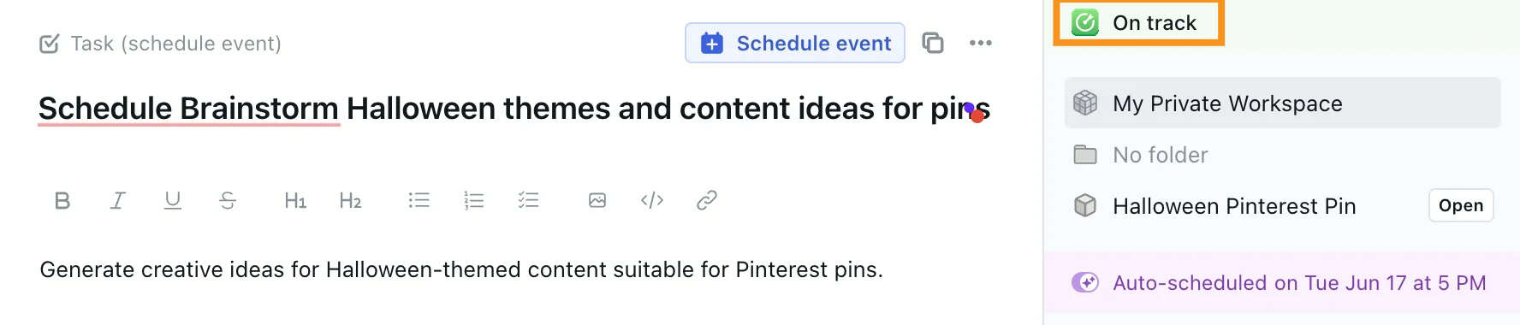
Task: Click the Auto-scheduled on Tue Jun 17 banner
Action: pos(1282,283)
